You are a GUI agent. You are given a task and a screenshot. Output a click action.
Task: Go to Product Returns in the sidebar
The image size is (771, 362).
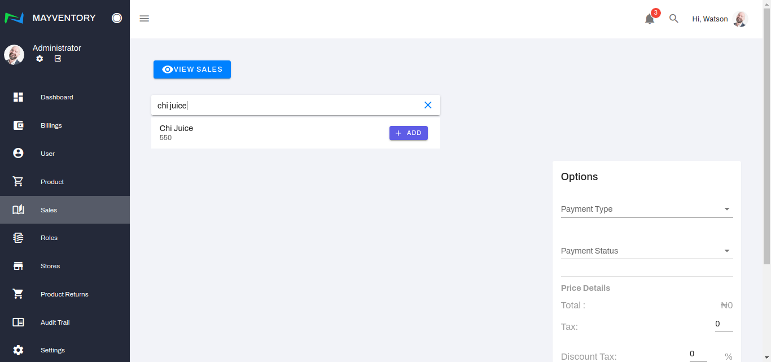pos(64,294)
